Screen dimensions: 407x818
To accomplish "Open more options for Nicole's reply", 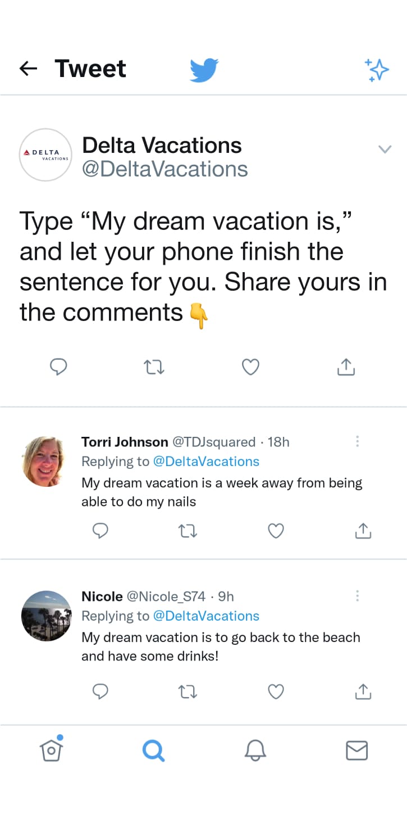I will click(358, 595).
